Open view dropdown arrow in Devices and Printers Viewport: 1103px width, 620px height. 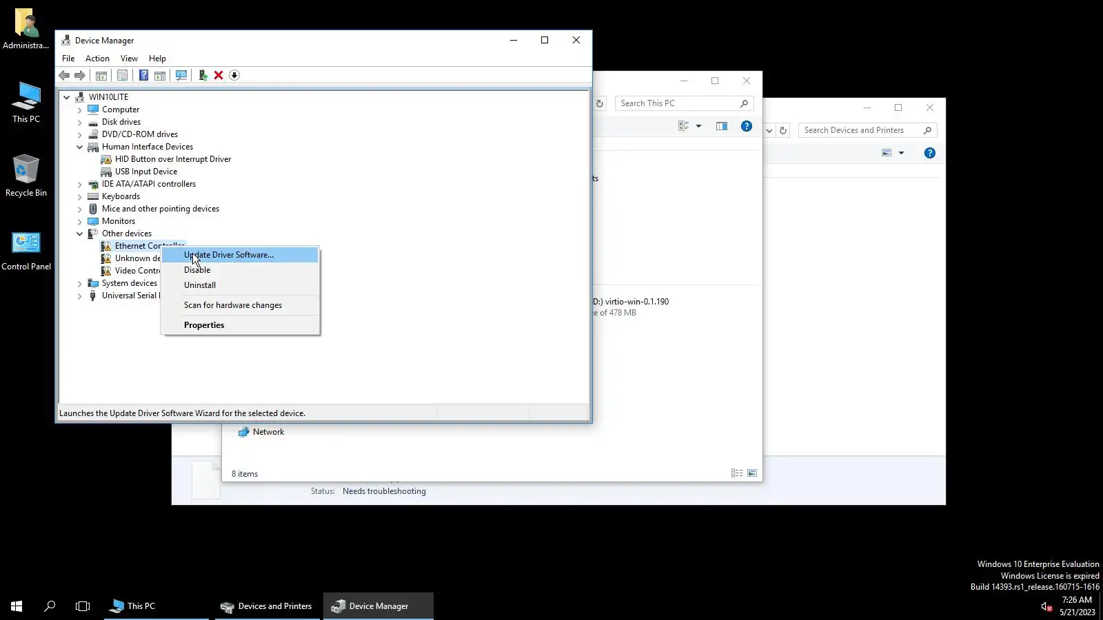point(901,153)
